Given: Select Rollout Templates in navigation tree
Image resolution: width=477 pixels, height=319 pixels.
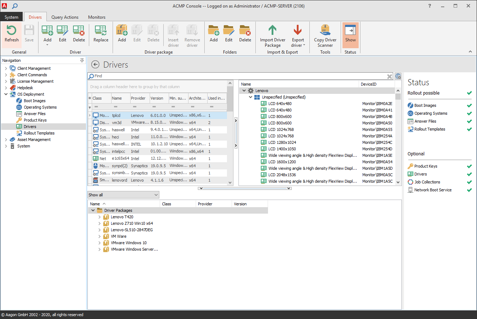Looking at the screenshot, I should 39,133.
